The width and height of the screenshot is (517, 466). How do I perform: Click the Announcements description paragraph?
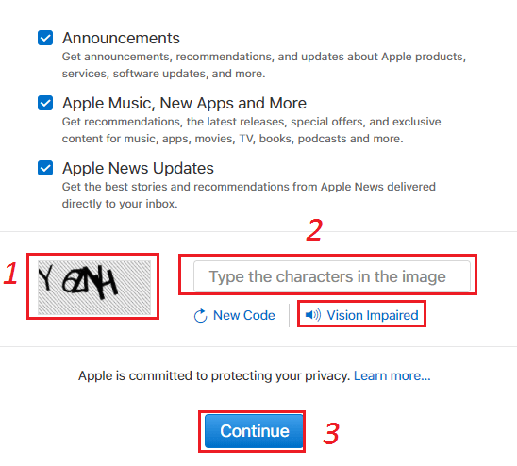pyautogui.click(x=264, y=65)
